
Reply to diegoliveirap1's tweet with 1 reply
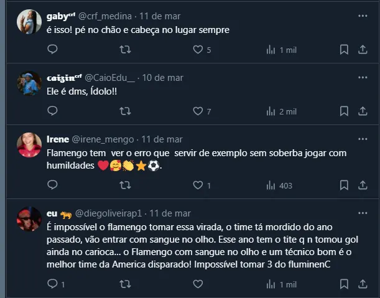[x=53, y=284]
